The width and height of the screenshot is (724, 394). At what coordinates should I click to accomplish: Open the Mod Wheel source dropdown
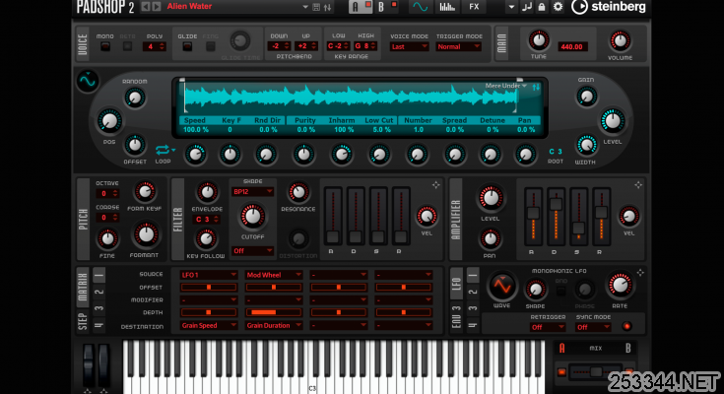[x=274, y=275]
